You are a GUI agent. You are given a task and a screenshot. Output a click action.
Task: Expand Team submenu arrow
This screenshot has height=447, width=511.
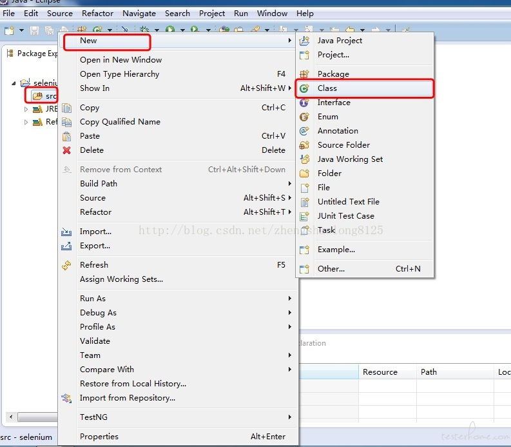(x=290, y=355)
